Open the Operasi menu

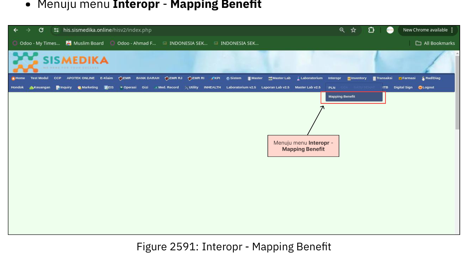pos(128,87)
